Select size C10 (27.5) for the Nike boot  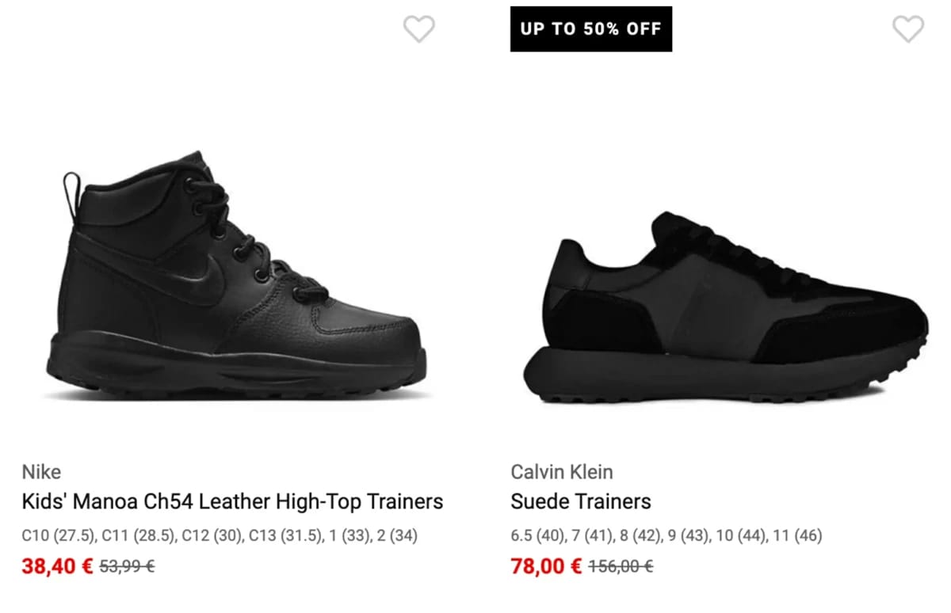pos(59,536)
